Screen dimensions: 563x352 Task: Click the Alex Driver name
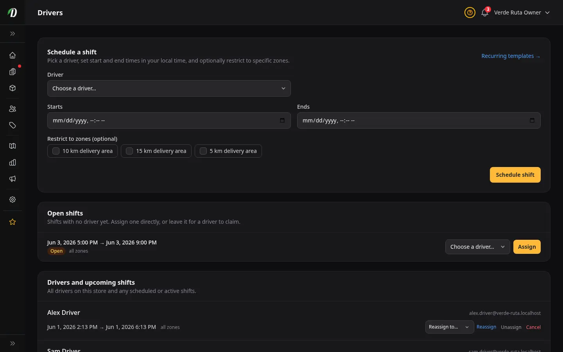(x=63, y=312)
